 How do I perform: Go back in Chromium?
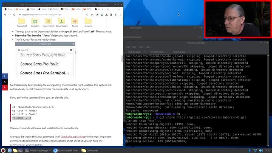click(5, 15)
